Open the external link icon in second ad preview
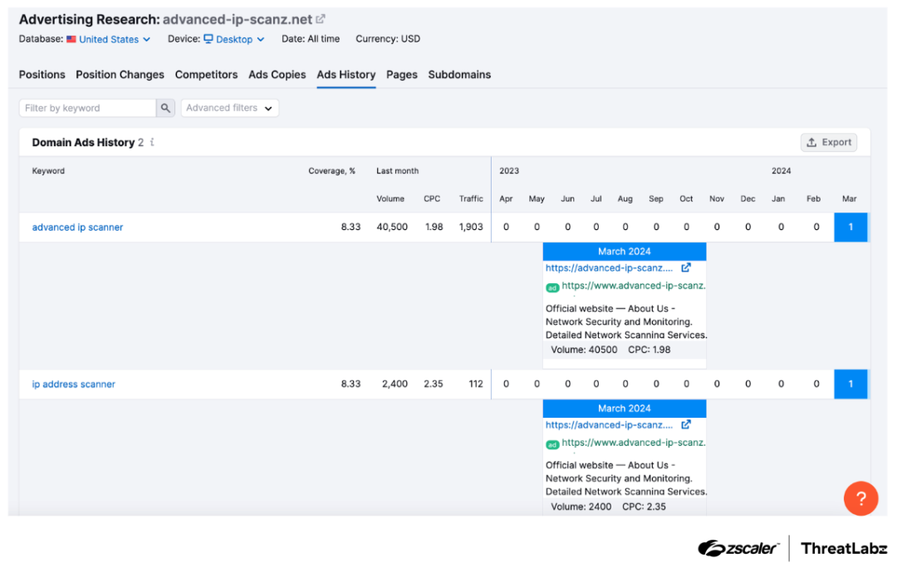 686,424
